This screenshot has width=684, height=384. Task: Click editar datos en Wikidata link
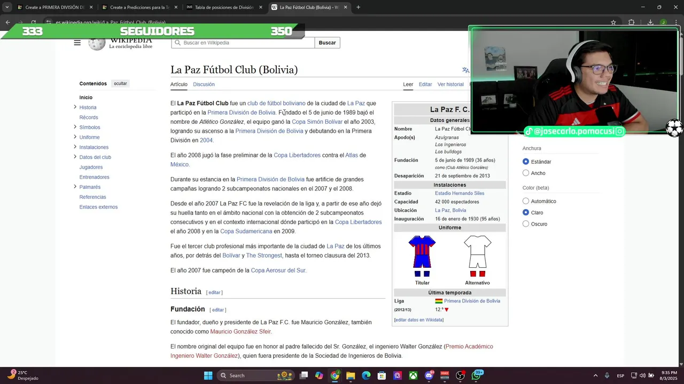coord(419,320)
